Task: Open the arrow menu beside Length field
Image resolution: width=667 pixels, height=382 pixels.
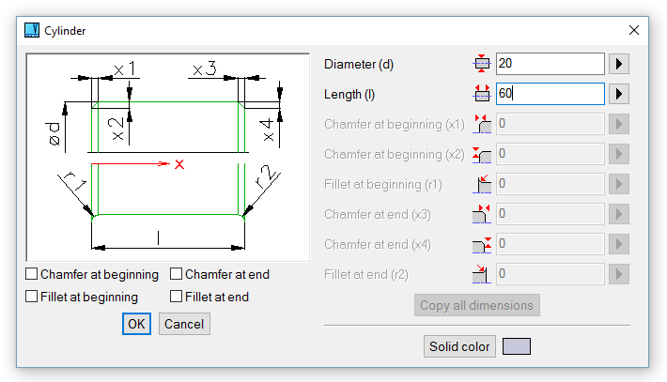Action: click(x=618, y=94)
